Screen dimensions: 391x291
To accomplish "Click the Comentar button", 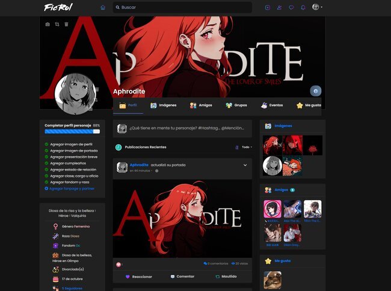I will point(182,277).
